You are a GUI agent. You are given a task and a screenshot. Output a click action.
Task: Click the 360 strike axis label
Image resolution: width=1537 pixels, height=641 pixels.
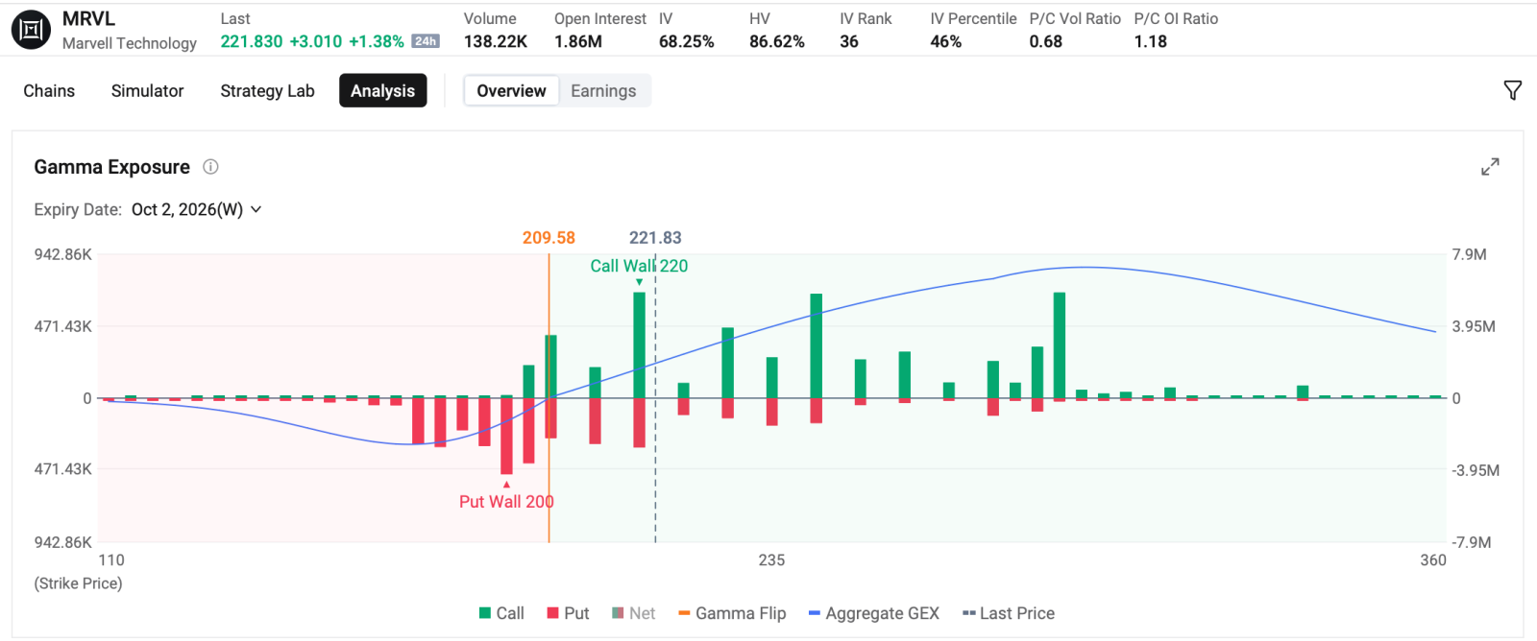tap(1433, 560)
